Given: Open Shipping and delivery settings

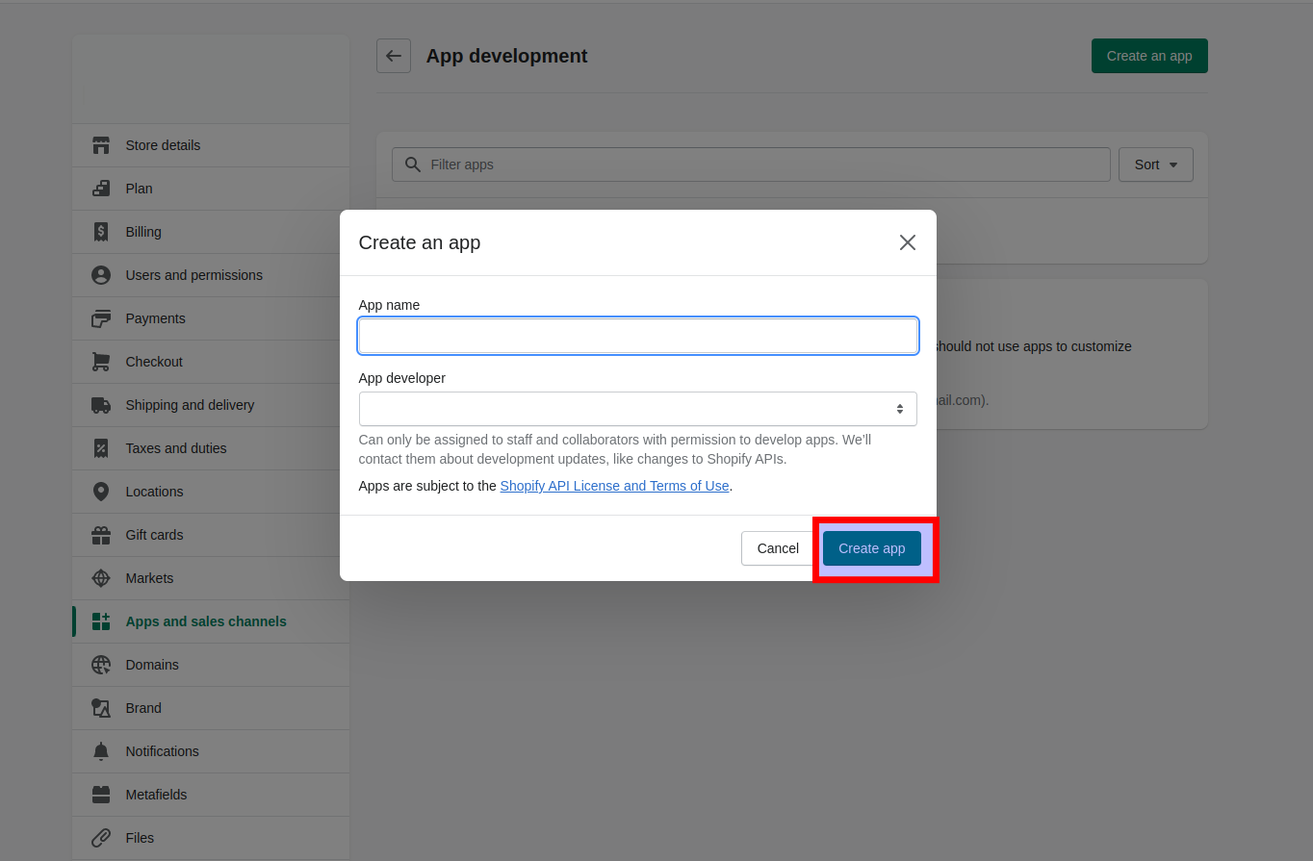Looking at the screenshot, I should [x=211, y=405].
